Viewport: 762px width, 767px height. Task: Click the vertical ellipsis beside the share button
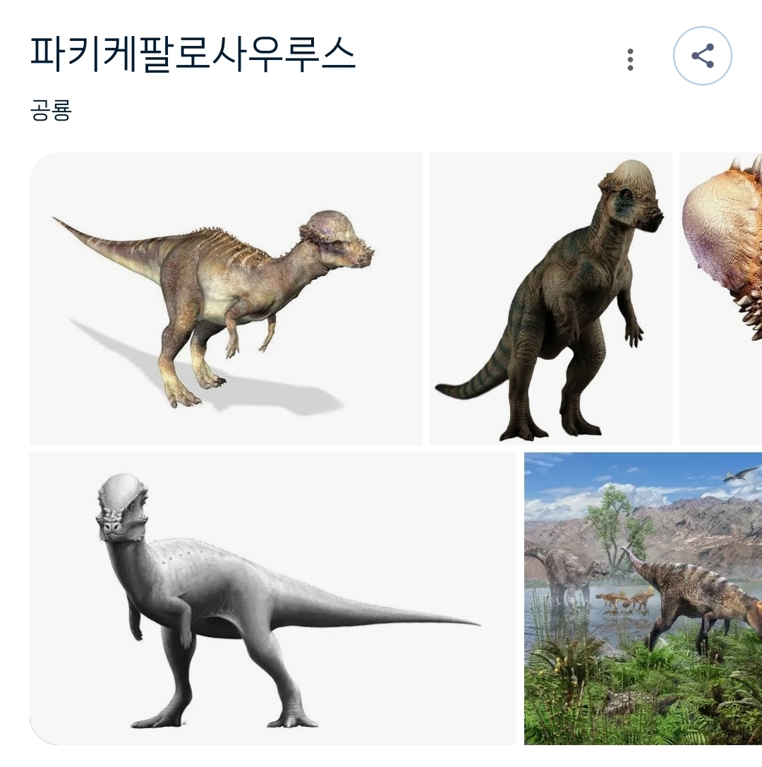pyautogui.click(x=630, y=60)
